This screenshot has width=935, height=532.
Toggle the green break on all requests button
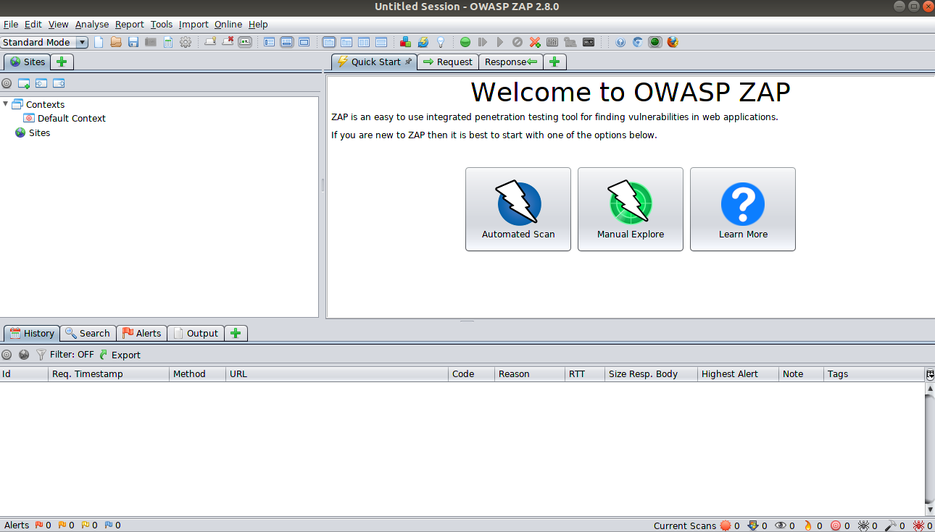coord(465,42)
